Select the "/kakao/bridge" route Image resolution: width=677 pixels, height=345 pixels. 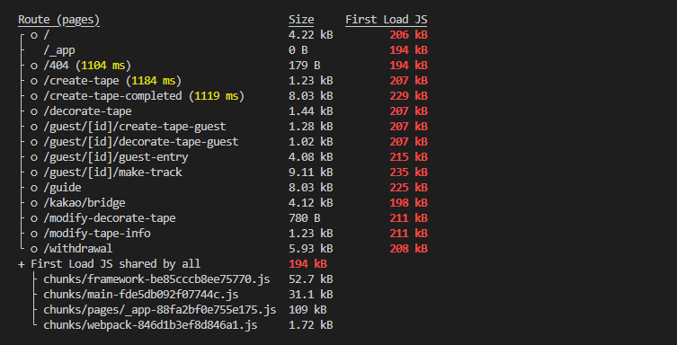tap(85, 203)
